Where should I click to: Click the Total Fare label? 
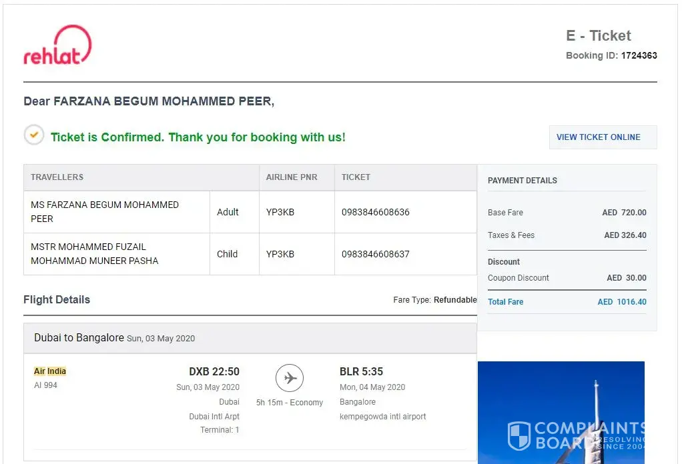click(505, 302)
